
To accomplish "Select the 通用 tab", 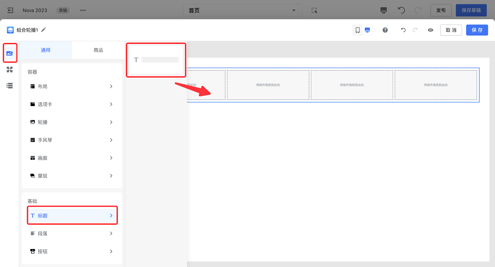I will (45, 50).
